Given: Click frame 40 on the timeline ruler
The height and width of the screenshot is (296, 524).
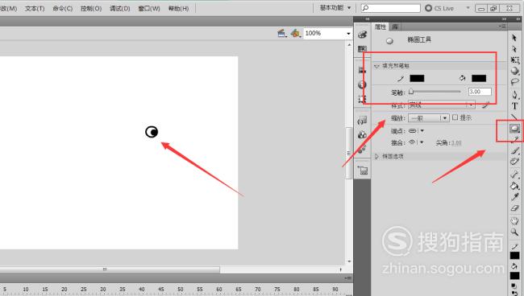Looking at the screenshot, I should (x=142, y=290).
